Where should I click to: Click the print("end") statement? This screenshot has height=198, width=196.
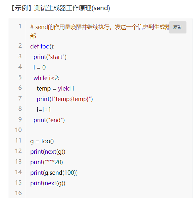pos(49,120)
